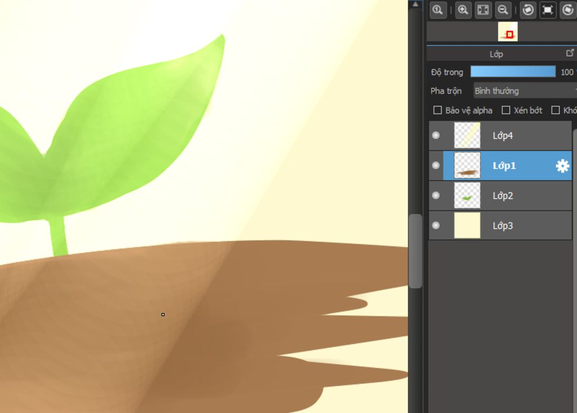This screenshot has width=577, height=413.
Task: Open Pha trộn blend mode dropdown
Action: pyautogui.click(x=525, y=91)
